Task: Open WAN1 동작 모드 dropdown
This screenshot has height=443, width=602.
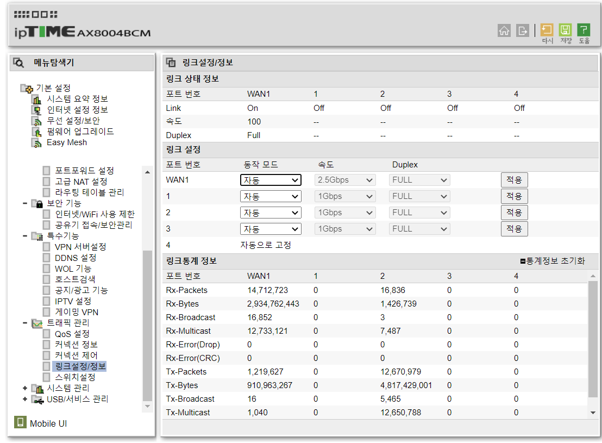Action: click(271, 180)
